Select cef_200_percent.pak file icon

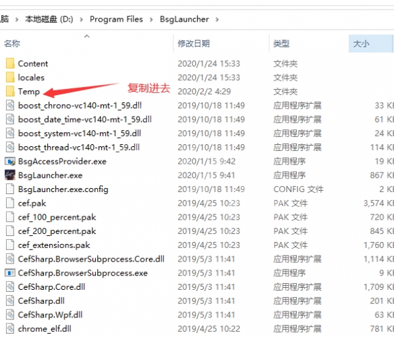(x=10, y=231)
